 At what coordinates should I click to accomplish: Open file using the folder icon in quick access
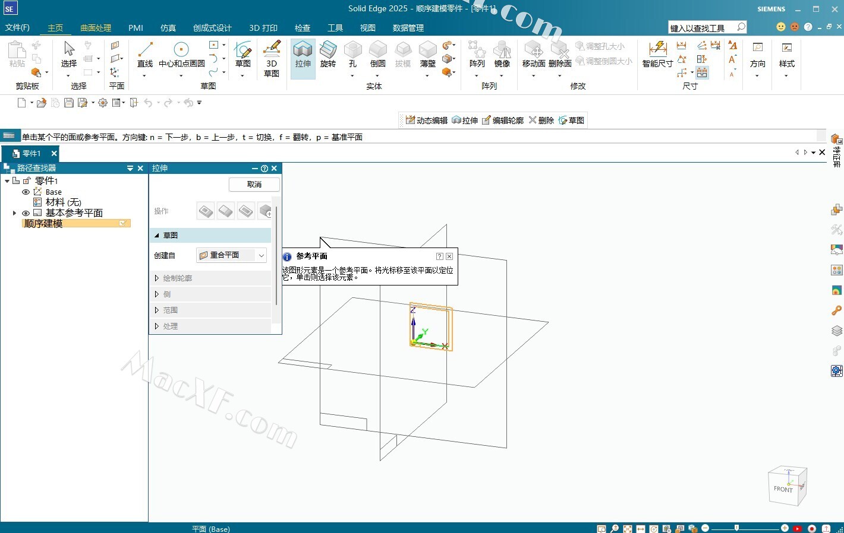pos(41,103)
